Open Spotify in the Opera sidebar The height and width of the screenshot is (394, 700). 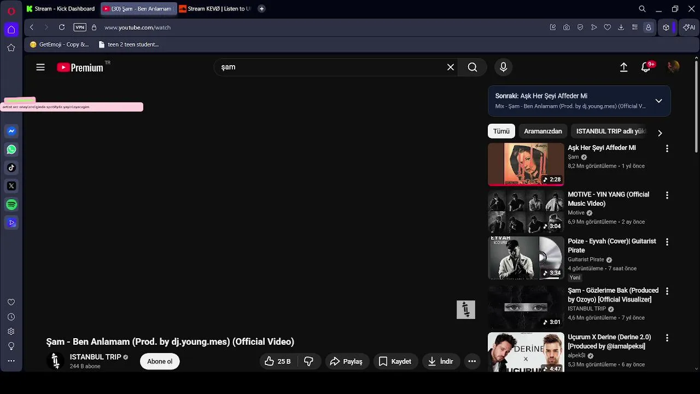tap(11, 205)
